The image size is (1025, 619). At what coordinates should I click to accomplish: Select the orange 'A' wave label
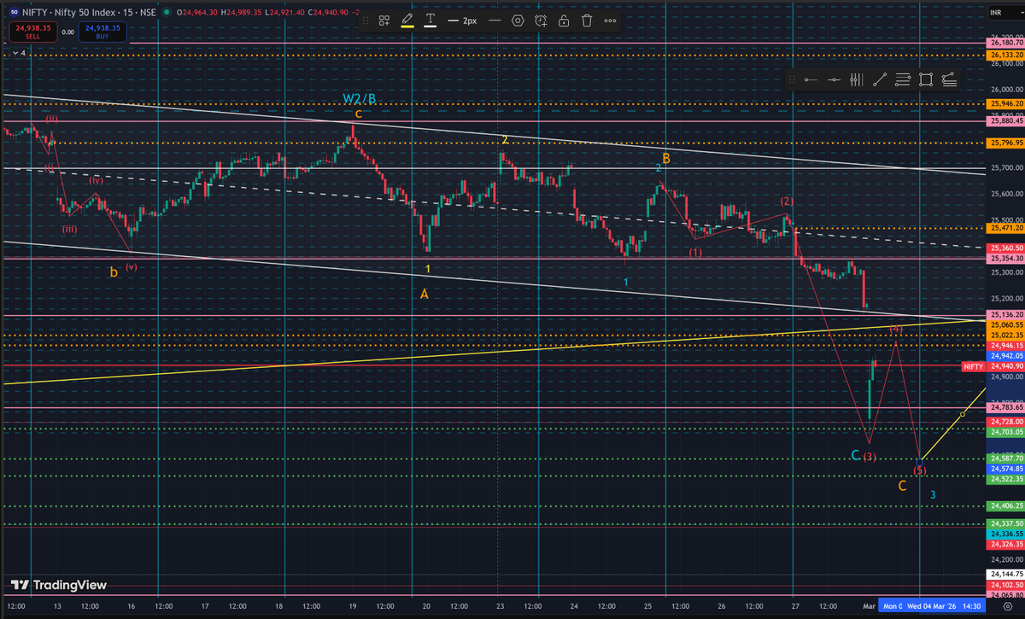pyautogui.click(x=424, y=294)
